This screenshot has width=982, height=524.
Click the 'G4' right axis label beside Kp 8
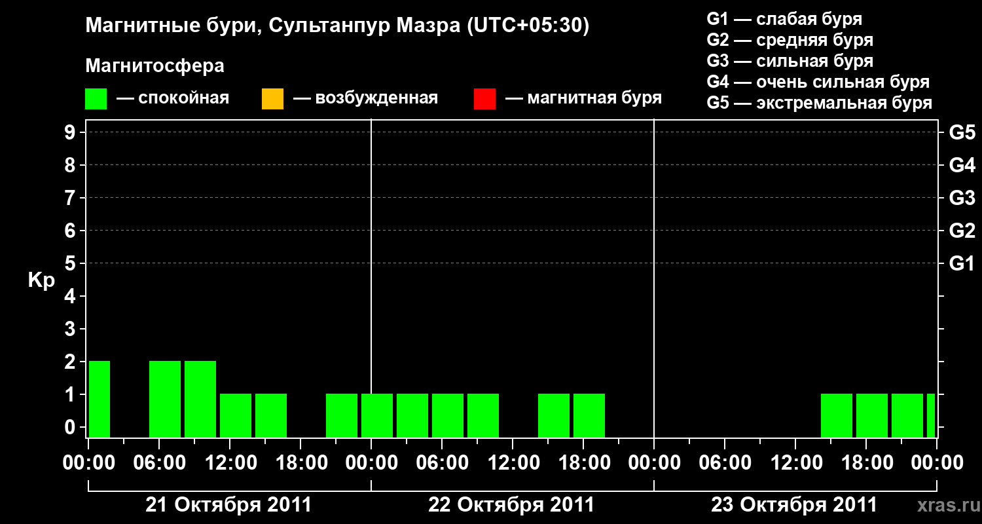[x=962, y=165]
